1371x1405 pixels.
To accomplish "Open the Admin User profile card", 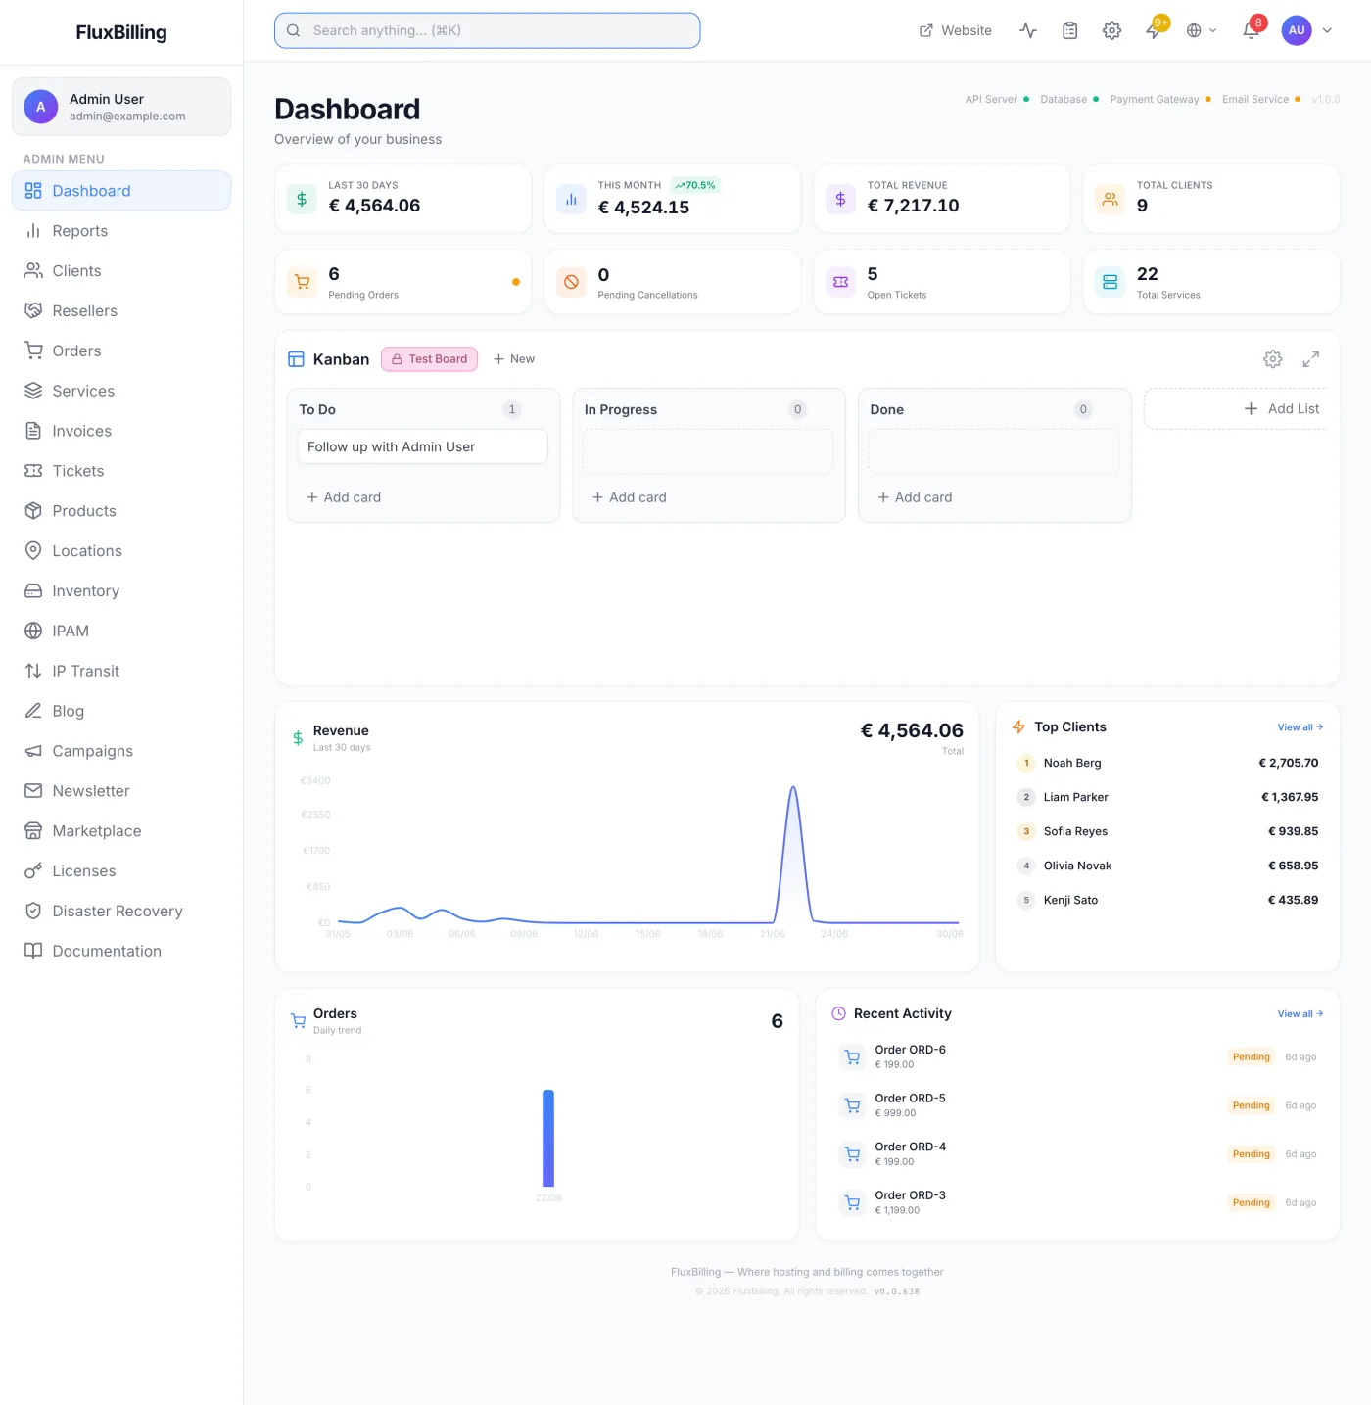I will click(121, 107).
